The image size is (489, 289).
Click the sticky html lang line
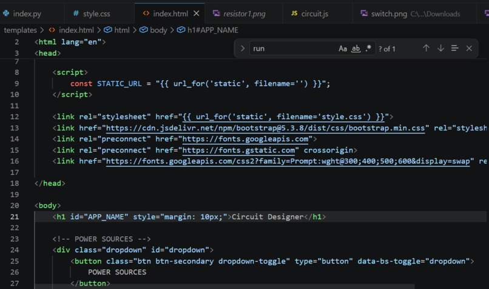(70, 42)
